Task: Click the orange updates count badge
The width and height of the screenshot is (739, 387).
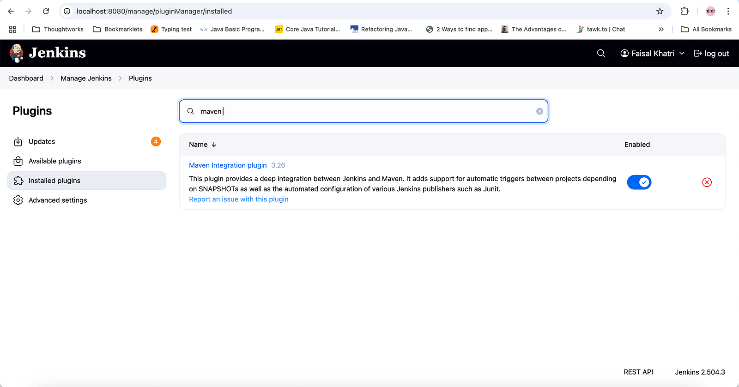Action: (156, 141)
